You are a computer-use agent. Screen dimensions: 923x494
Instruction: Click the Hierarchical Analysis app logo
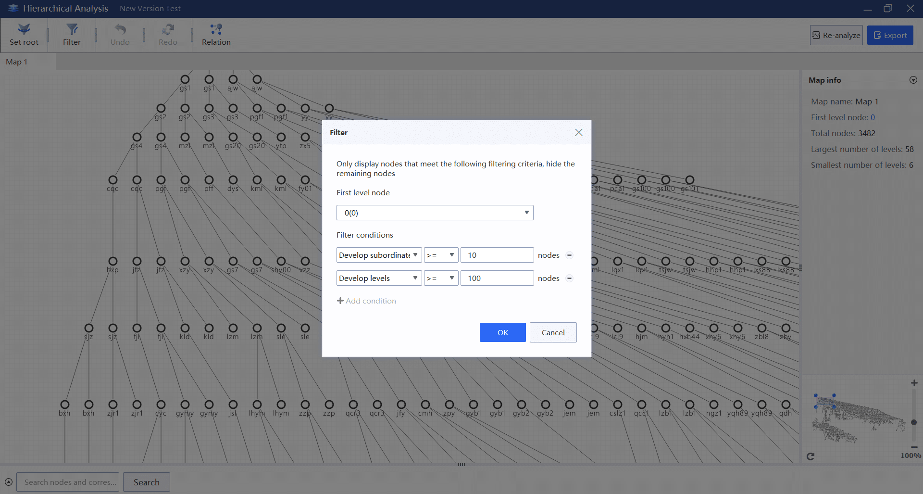pyautogui.click(x=13, y=8)
